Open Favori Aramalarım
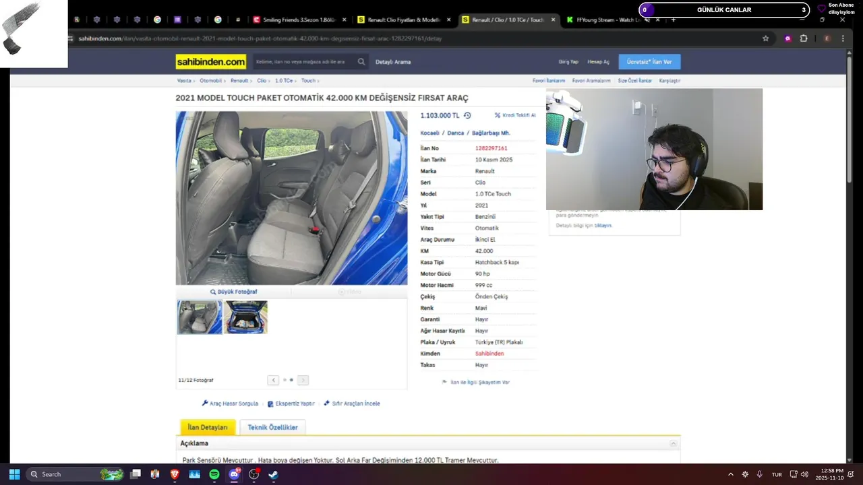The image size is (863, 485). coord(591,80)
